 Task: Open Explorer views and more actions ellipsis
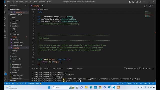click(x=26, y=6)
